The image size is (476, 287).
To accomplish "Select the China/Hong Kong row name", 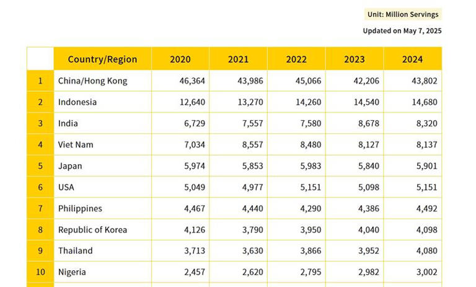I will [92, 81].
